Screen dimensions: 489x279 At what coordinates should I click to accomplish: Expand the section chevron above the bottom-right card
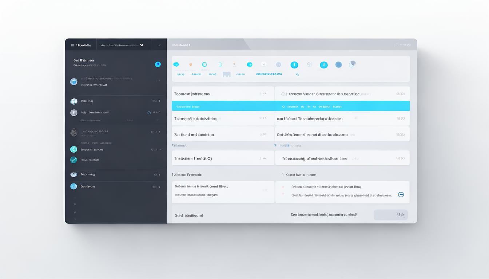coord(283,175)
